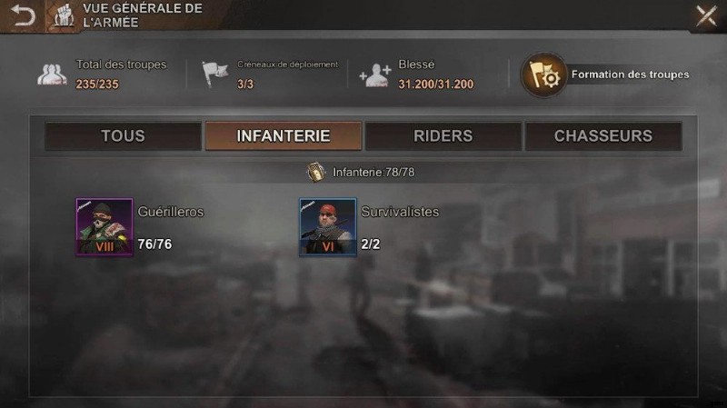Click the Formation des troupes label
Image resolution: width=727 pixels, height=408 pixels.
[630, 75]
